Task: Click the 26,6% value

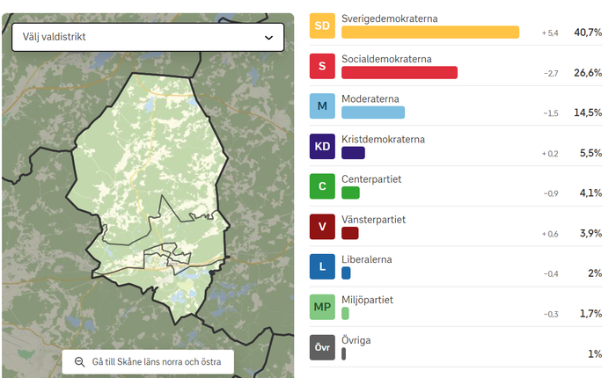Action: click(588, 73)
